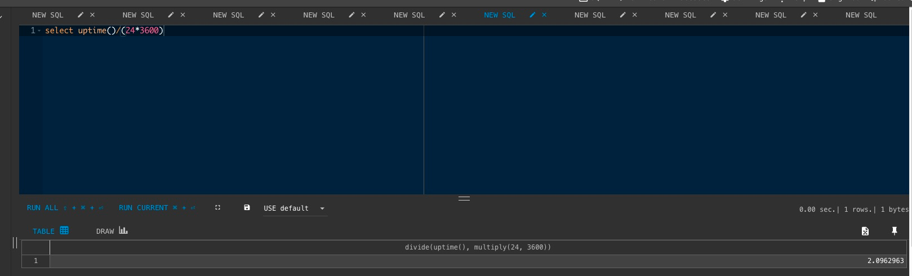Click the empty corner header cell of results table
This screenshot has width=912, height=276.
(35, 247)
